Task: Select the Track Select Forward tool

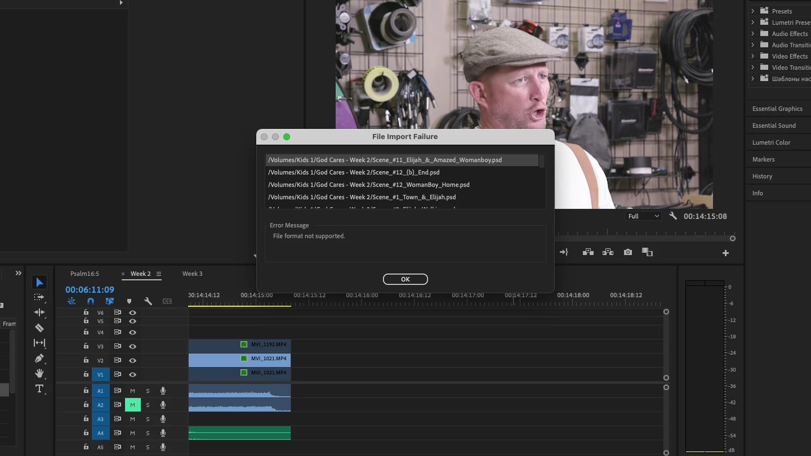Action: (39, 297)
